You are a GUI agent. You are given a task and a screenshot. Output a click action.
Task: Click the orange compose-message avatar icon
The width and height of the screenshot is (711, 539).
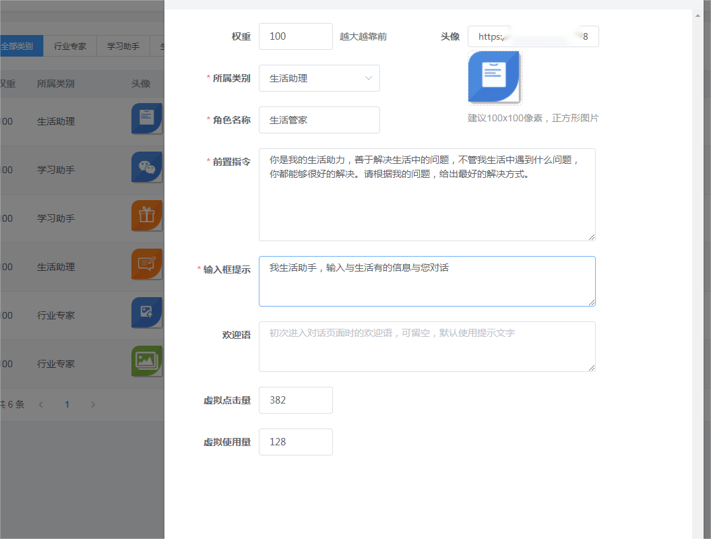[x=146, y=265]
